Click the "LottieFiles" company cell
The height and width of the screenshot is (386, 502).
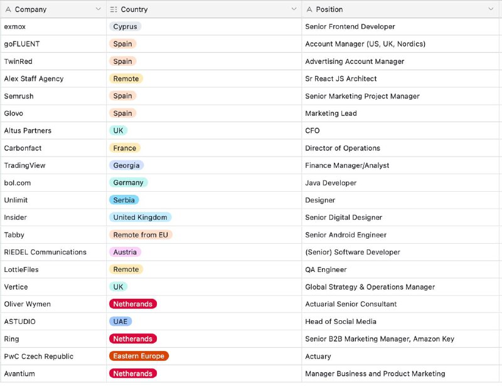tap(53, 269)
